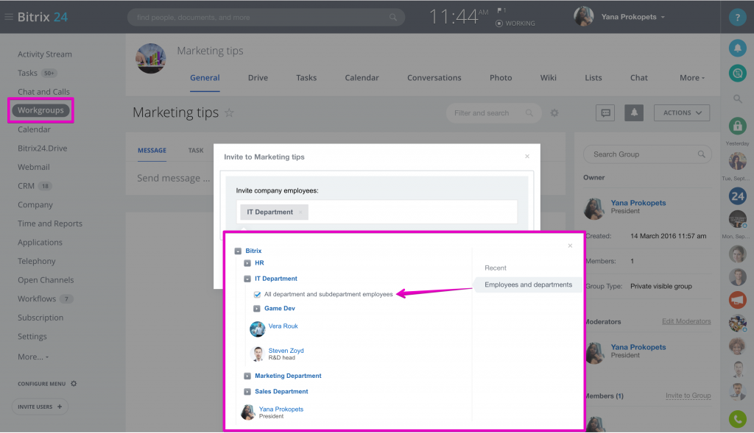This screenshot has height=433, width=754.
Task: Close the Invite to Marketing tips dialog
Action: pos(527,157)
